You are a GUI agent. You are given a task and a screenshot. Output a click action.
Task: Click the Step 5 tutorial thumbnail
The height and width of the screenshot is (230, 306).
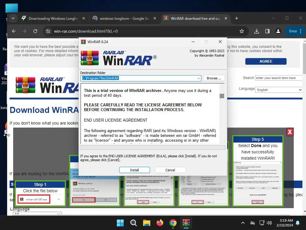pos(258,171)
